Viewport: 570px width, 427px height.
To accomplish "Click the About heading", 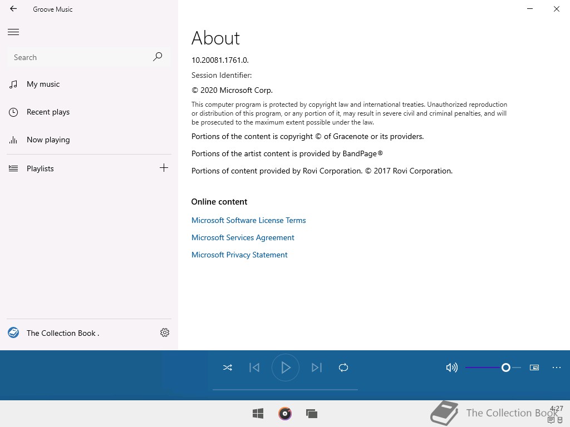I will [x=215, y=38].
